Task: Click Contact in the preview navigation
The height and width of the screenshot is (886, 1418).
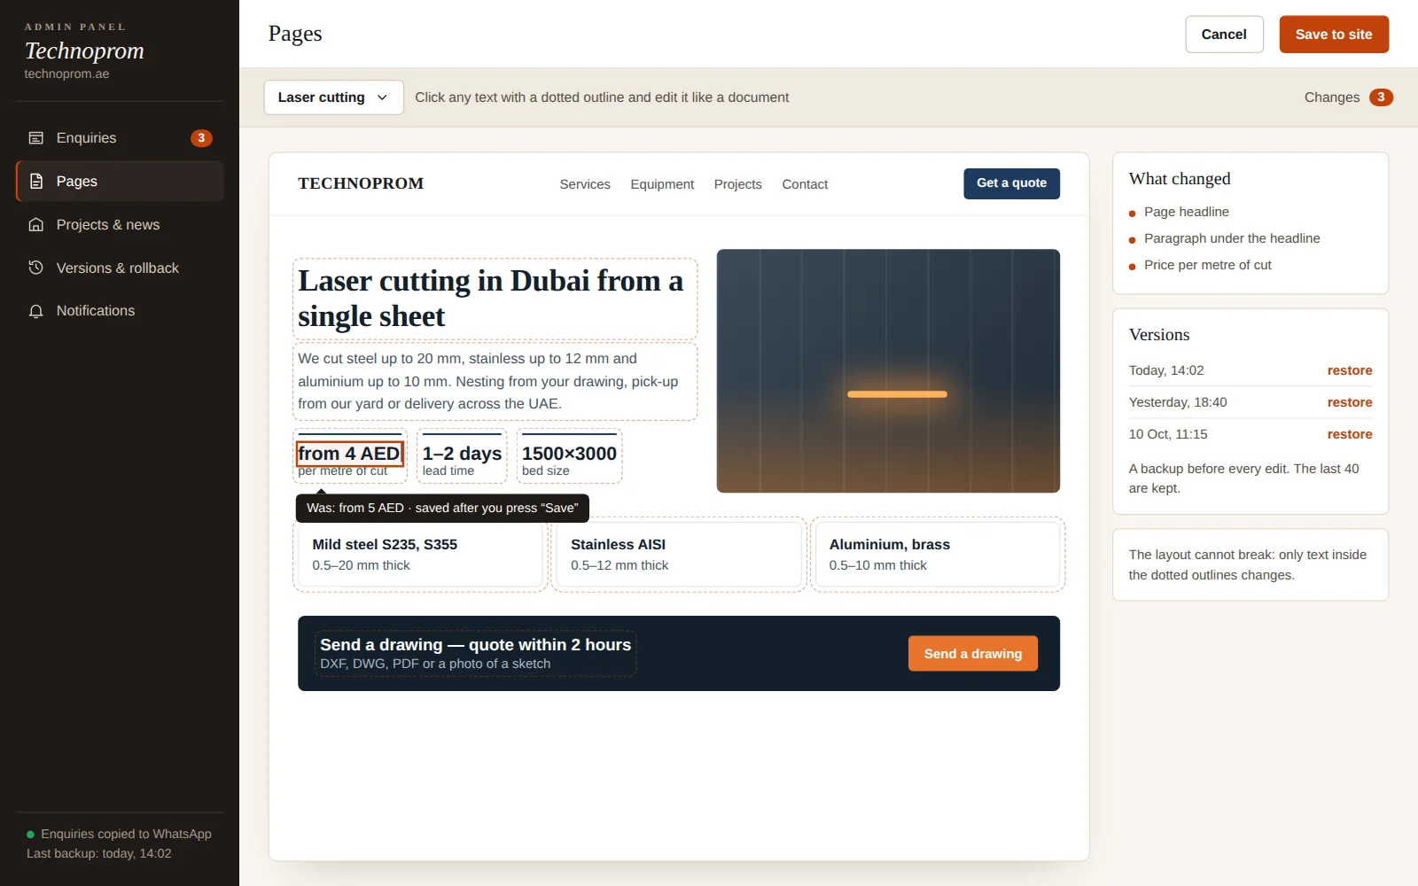Action: tap(805, 184)
